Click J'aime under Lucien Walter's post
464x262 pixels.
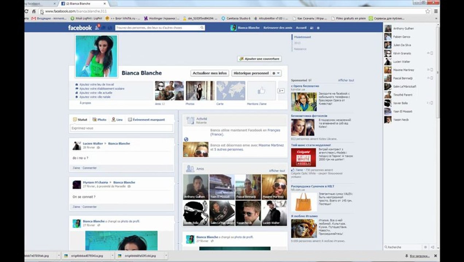coord(76,168)
